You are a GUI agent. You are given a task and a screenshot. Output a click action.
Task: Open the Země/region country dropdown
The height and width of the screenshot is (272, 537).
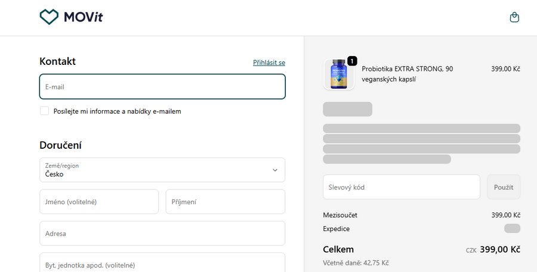pyautogui.click(x=162, y=170)
